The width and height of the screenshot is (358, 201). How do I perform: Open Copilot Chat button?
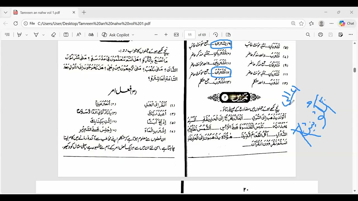point(347,23)
